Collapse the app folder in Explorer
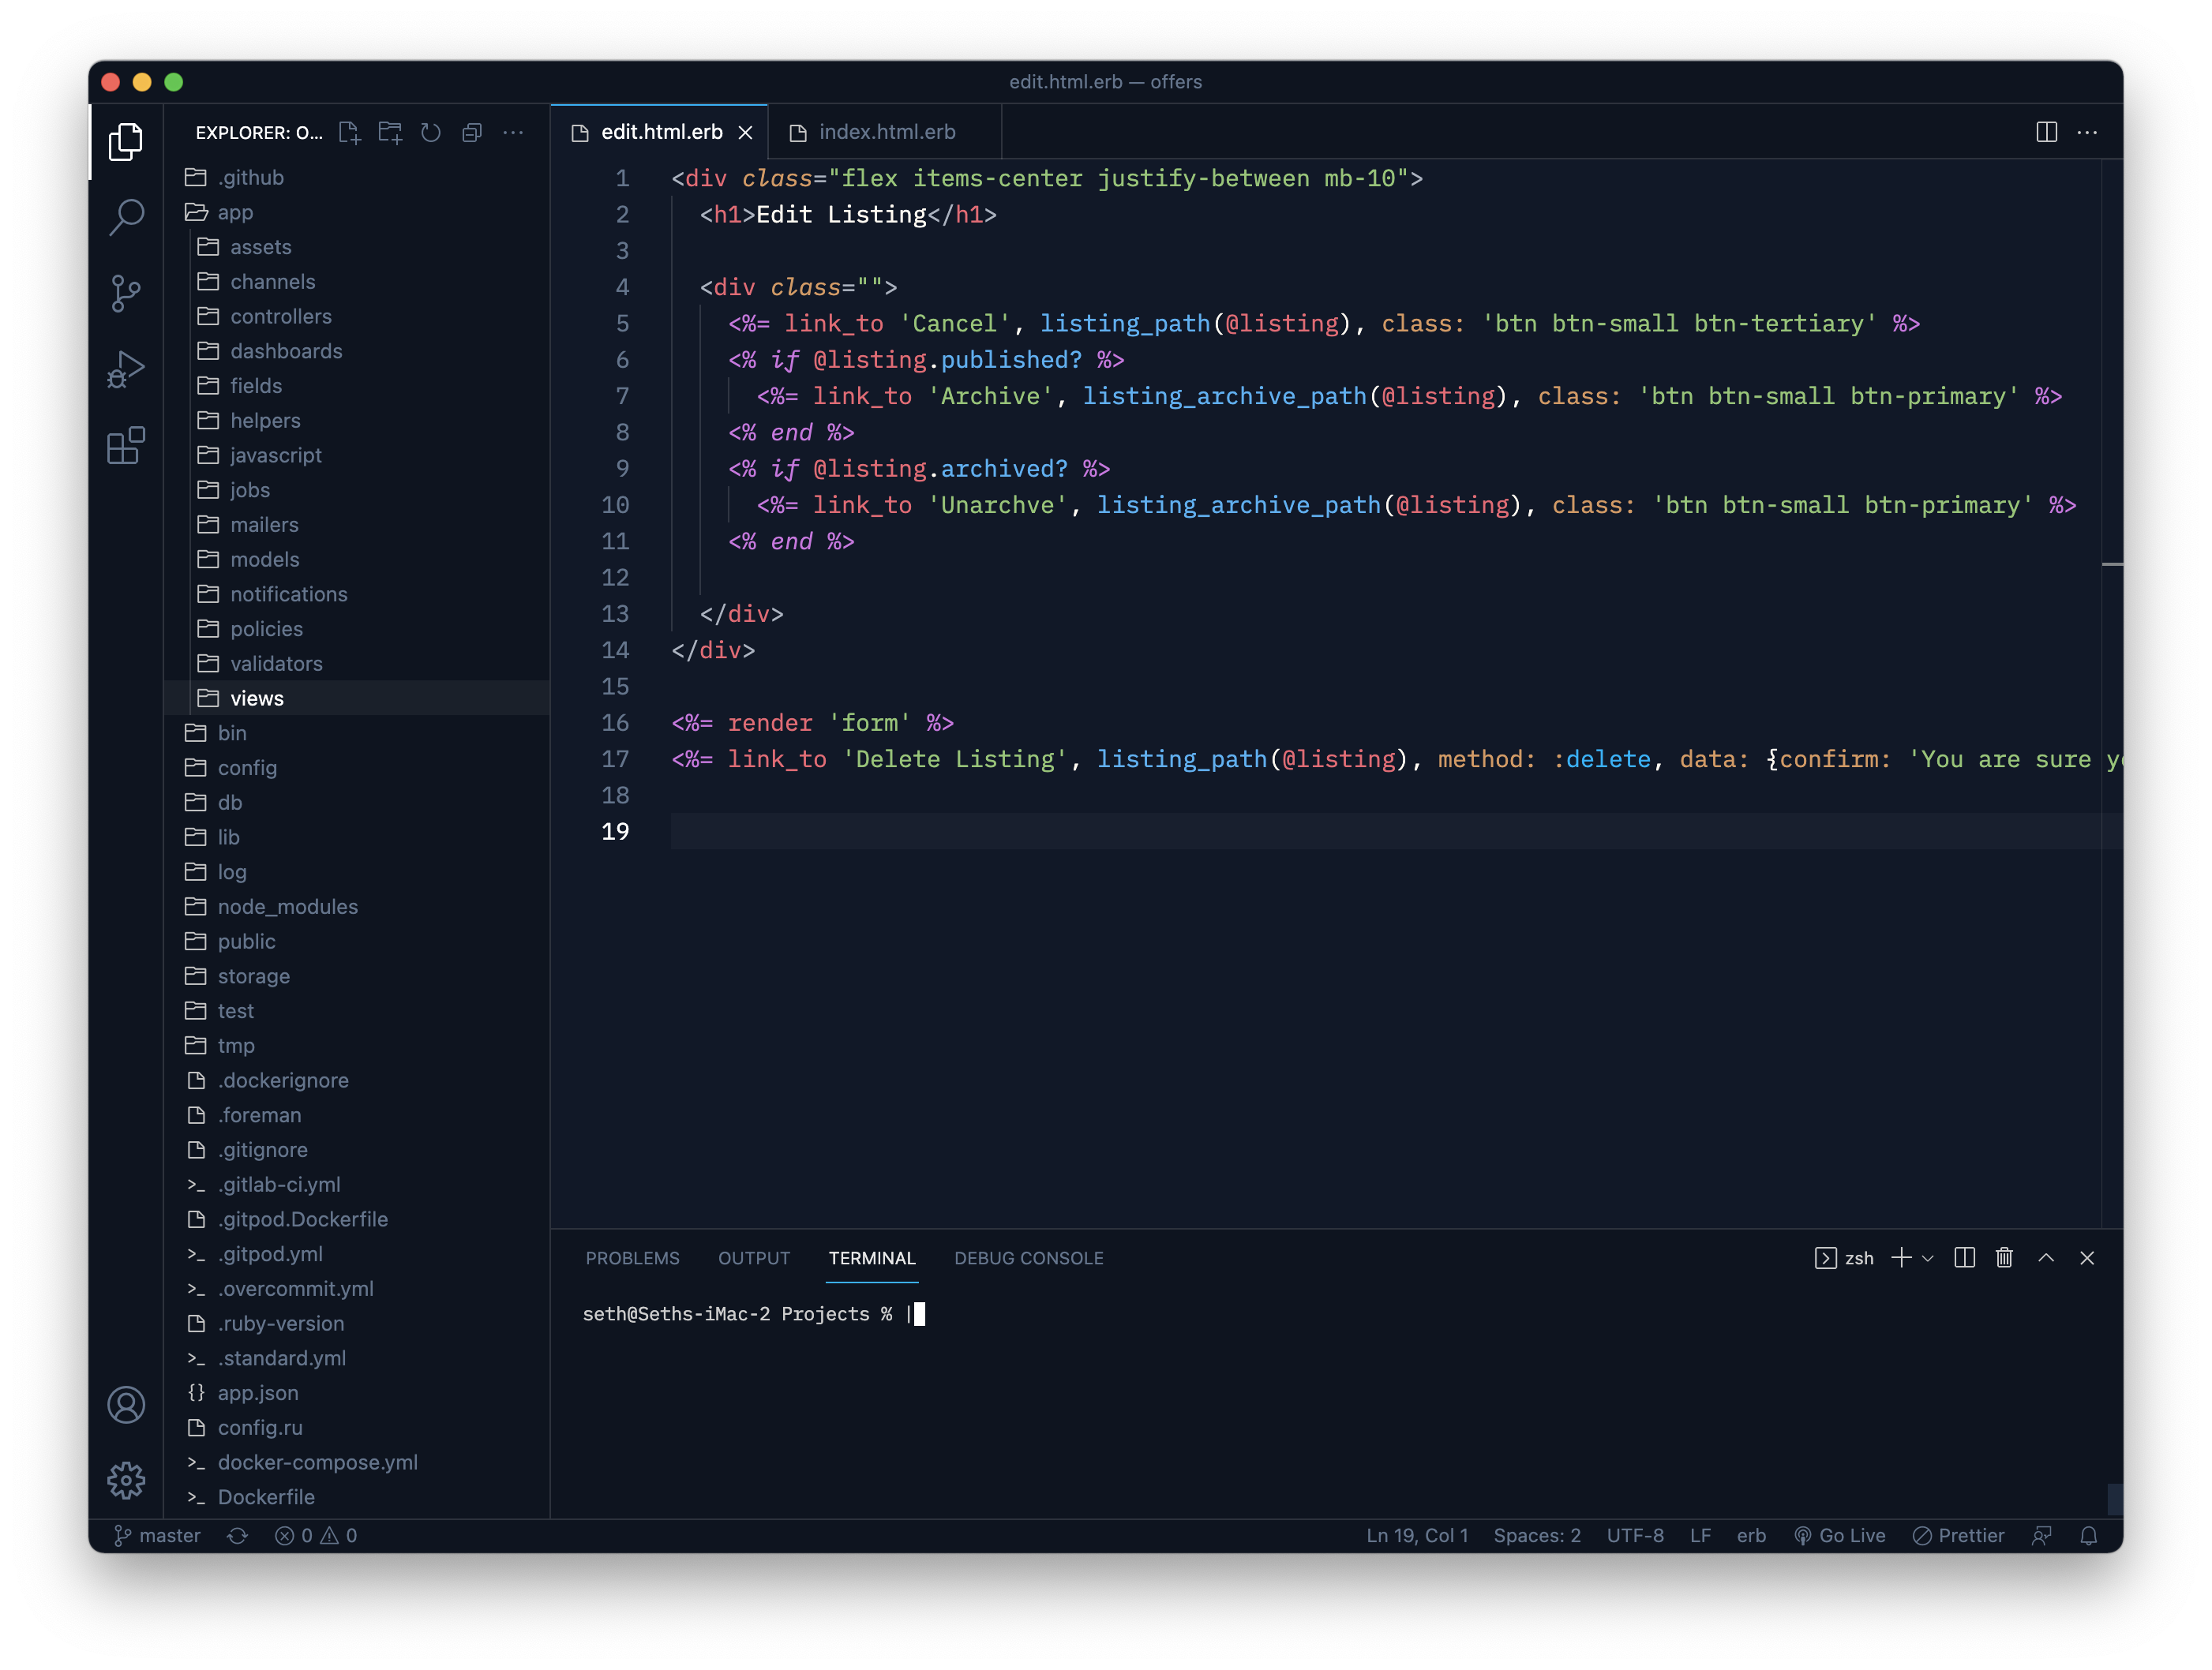Screen dimensions: 2212x1670 click(235, 212)
